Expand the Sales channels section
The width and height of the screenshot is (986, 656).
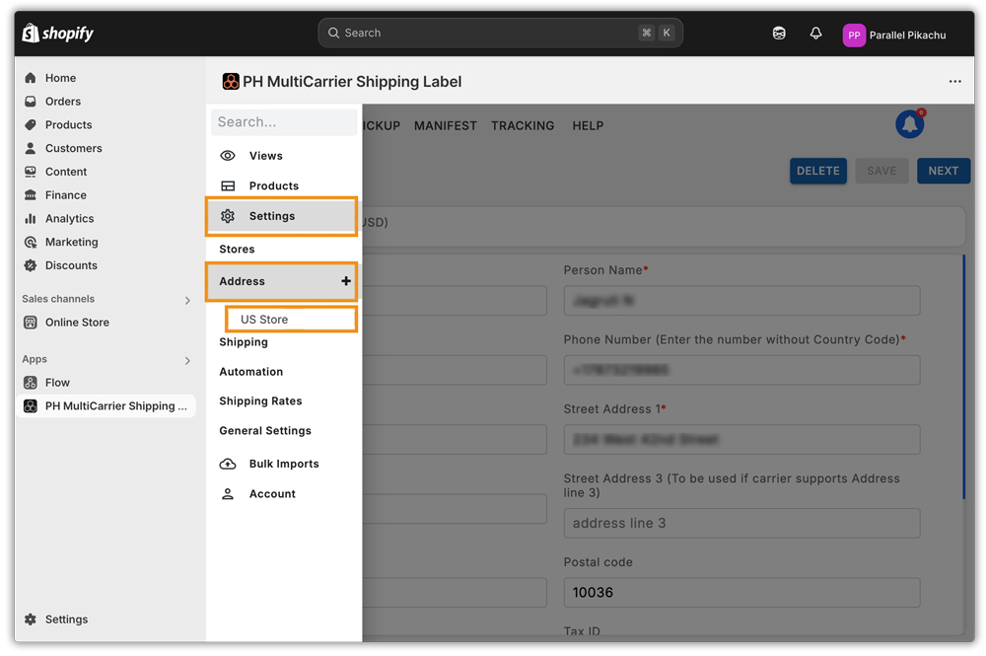click(186, 300)
